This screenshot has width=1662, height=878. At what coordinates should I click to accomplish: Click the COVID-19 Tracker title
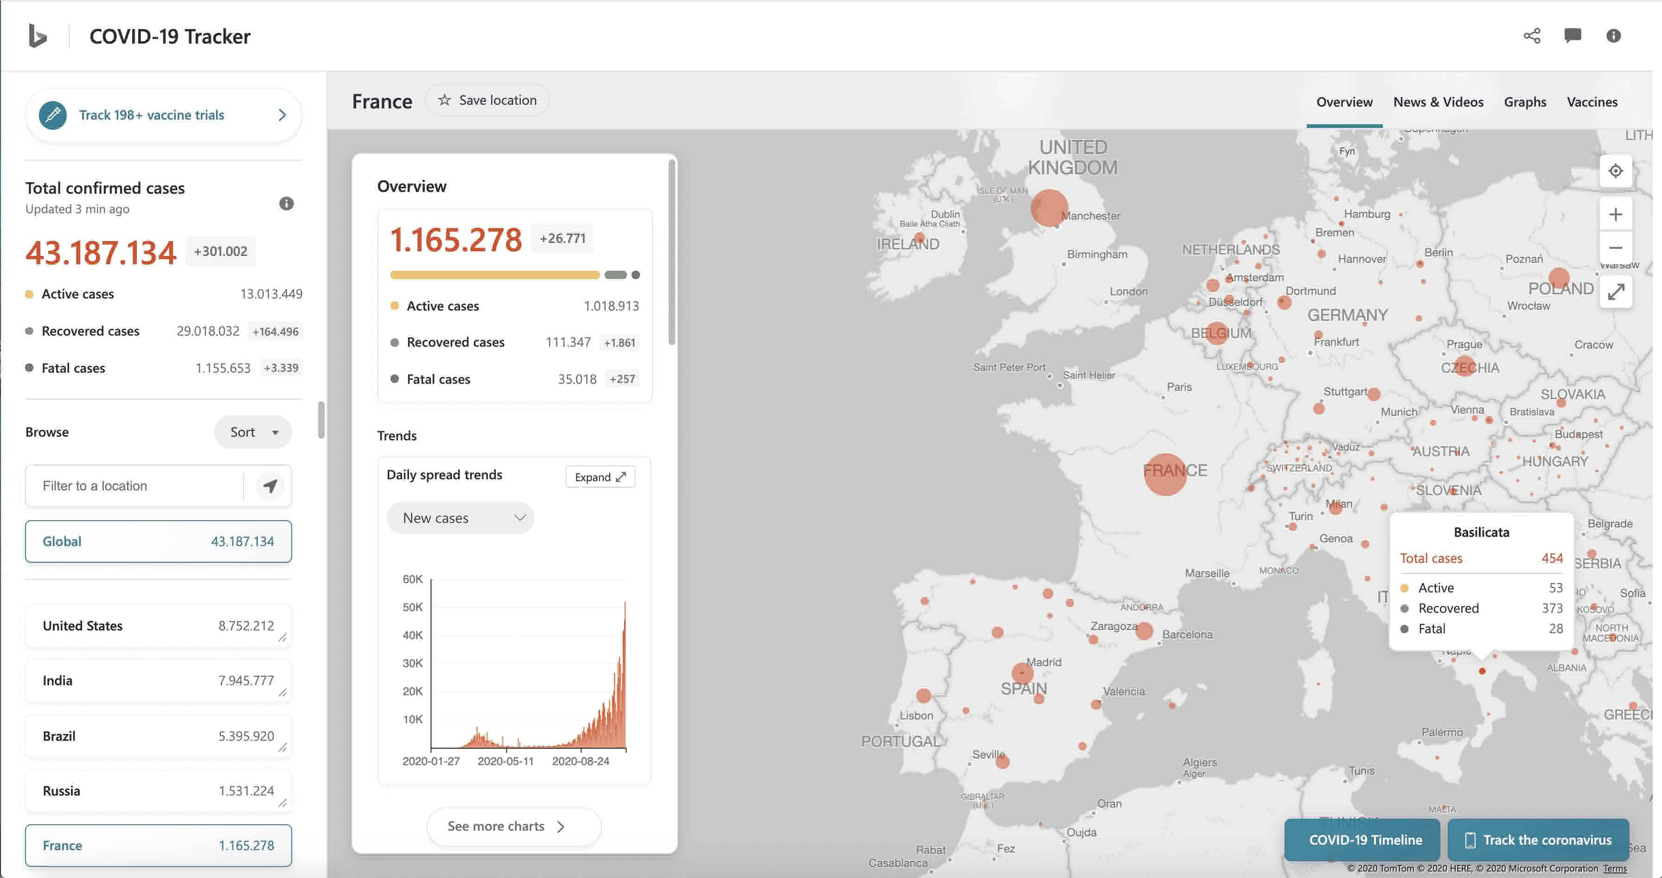(x=170, y=36)
